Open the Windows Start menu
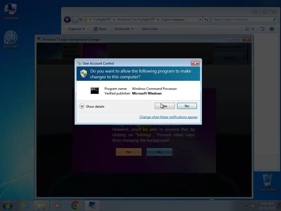 click(7, 206)
